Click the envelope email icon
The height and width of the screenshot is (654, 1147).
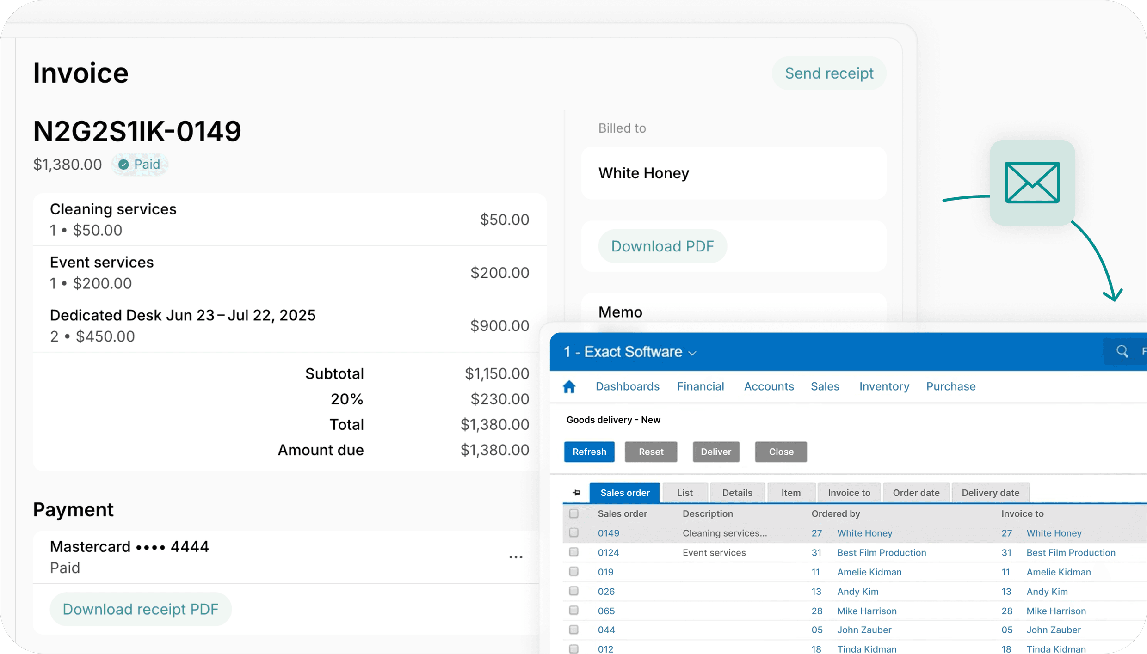pyautogui.click(x=1032, y=183)
